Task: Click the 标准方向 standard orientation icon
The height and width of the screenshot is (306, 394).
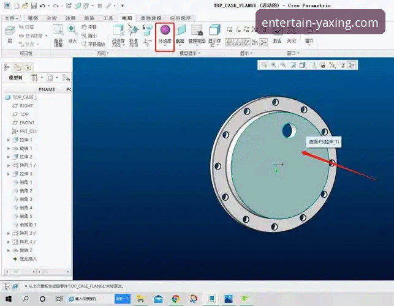Action: click(133, 31)
